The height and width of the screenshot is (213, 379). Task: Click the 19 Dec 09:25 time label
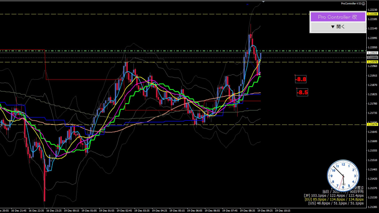coord(265,211)
